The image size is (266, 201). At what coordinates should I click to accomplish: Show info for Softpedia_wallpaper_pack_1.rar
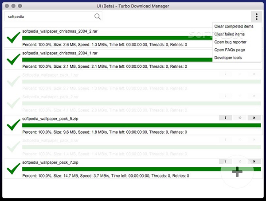[x=225, y=74]
